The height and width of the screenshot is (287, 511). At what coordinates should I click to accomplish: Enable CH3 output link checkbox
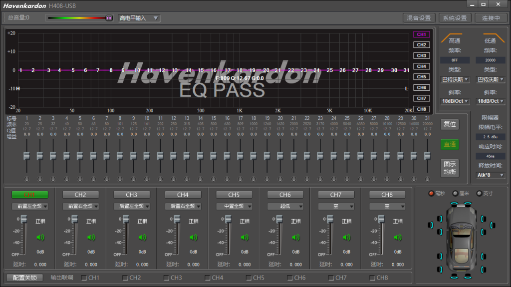click(166, 278)
